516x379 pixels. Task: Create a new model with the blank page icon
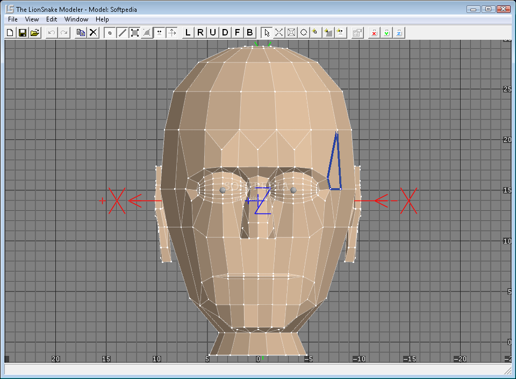[x=10, y=33]
